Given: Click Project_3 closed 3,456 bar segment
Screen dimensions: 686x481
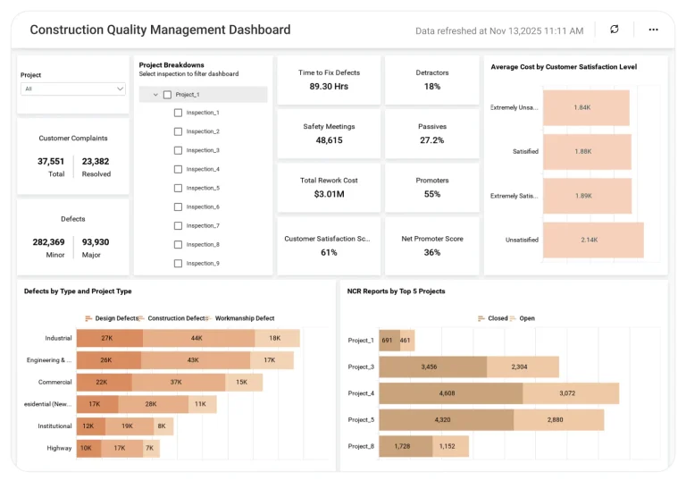Looking at the screenshot, I should click(x=433, y=367).
